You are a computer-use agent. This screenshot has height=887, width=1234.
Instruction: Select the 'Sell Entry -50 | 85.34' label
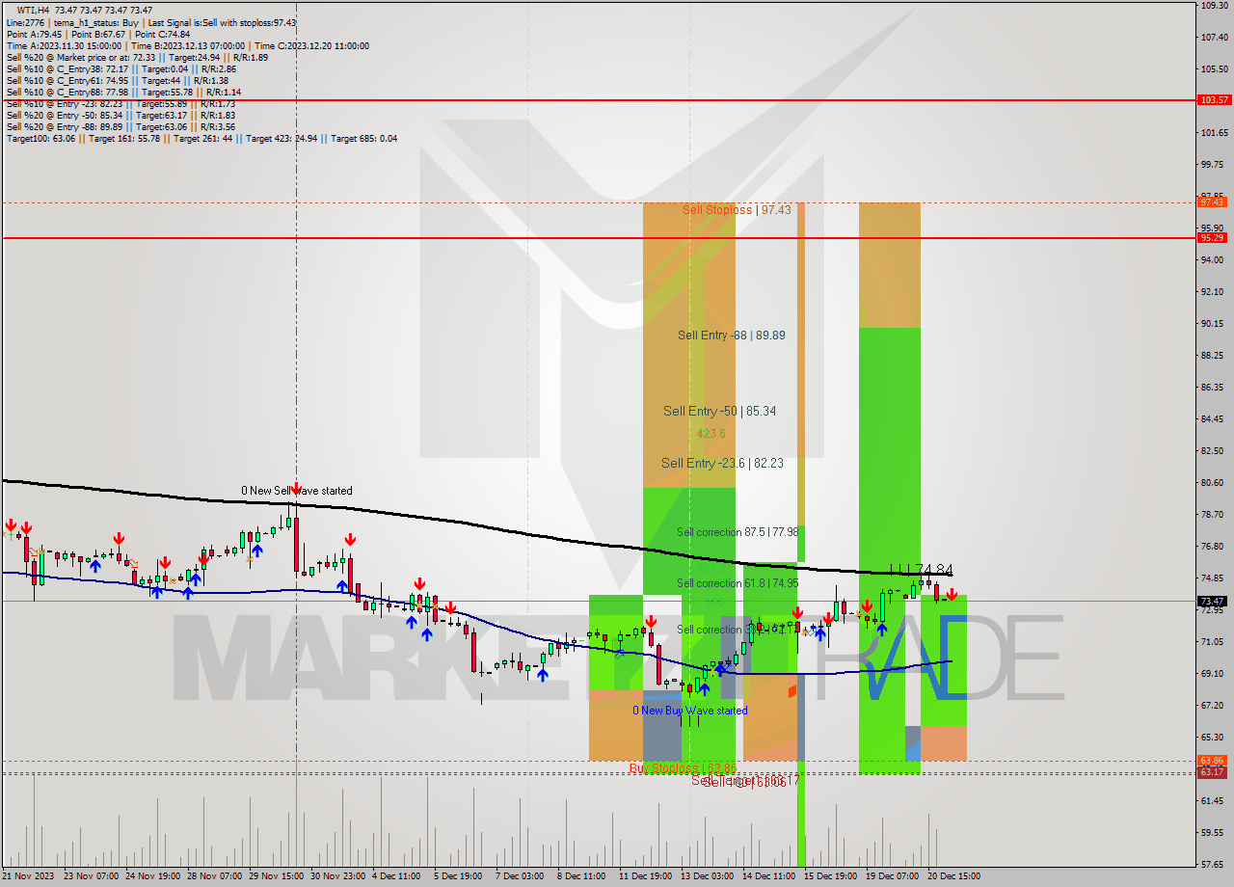719,411
